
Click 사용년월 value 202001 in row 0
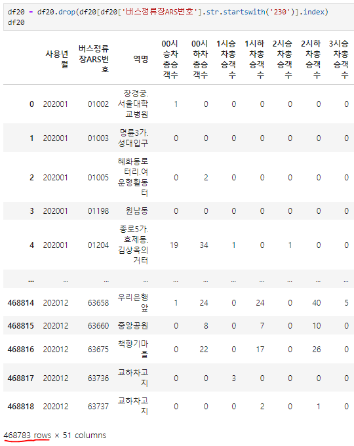56,104
